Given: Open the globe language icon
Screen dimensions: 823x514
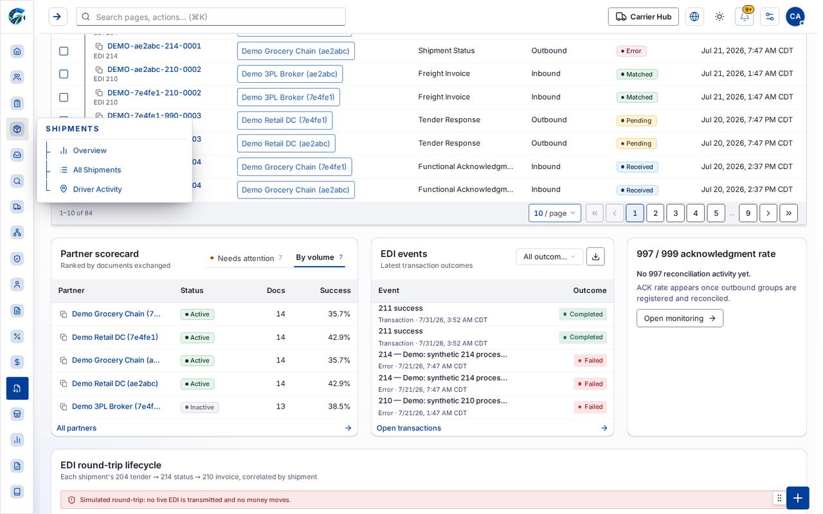Looking at the screenshot, I should [694, 17].
